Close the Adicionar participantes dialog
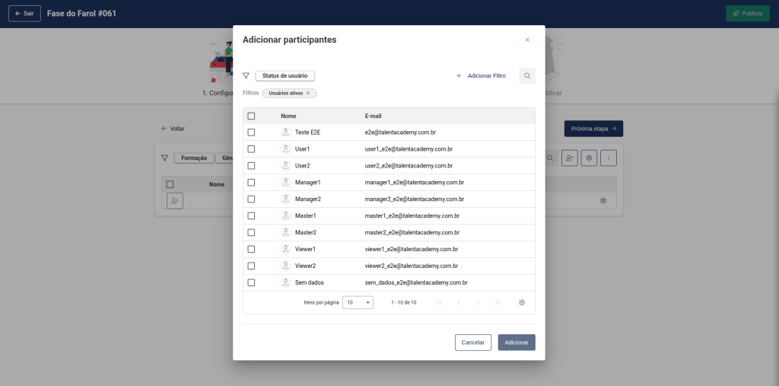 pos(527,40)
